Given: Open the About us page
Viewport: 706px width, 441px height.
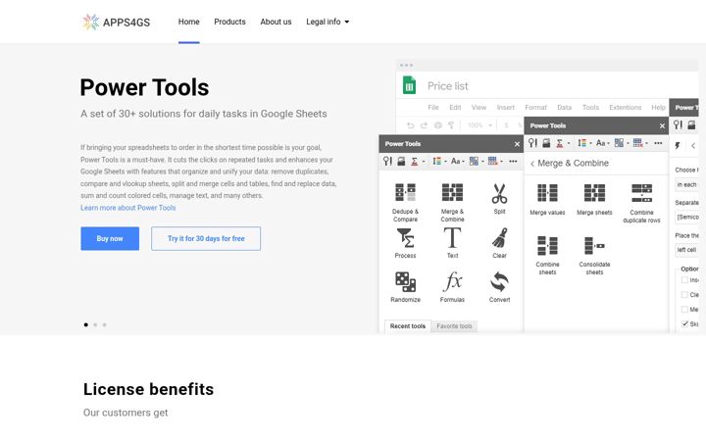Looking at the screenshot, I should point(276,22).
